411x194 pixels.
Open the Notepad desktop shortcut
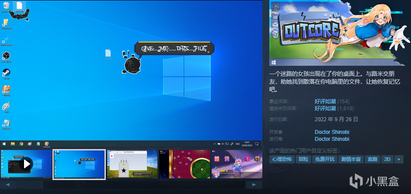click(6, 124)
